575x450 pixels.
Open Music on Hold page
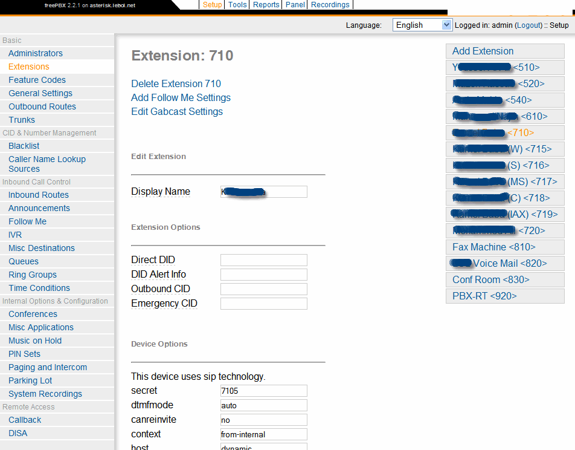[x=35, y=341]
